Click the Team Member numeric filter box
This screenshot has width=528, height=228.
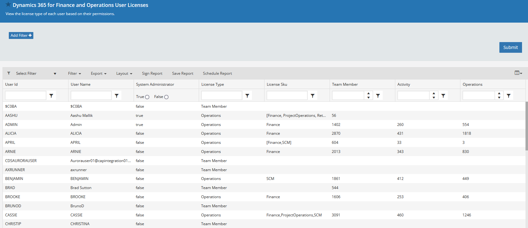click(348, 95)
